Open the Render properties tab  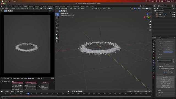[154, 44]
